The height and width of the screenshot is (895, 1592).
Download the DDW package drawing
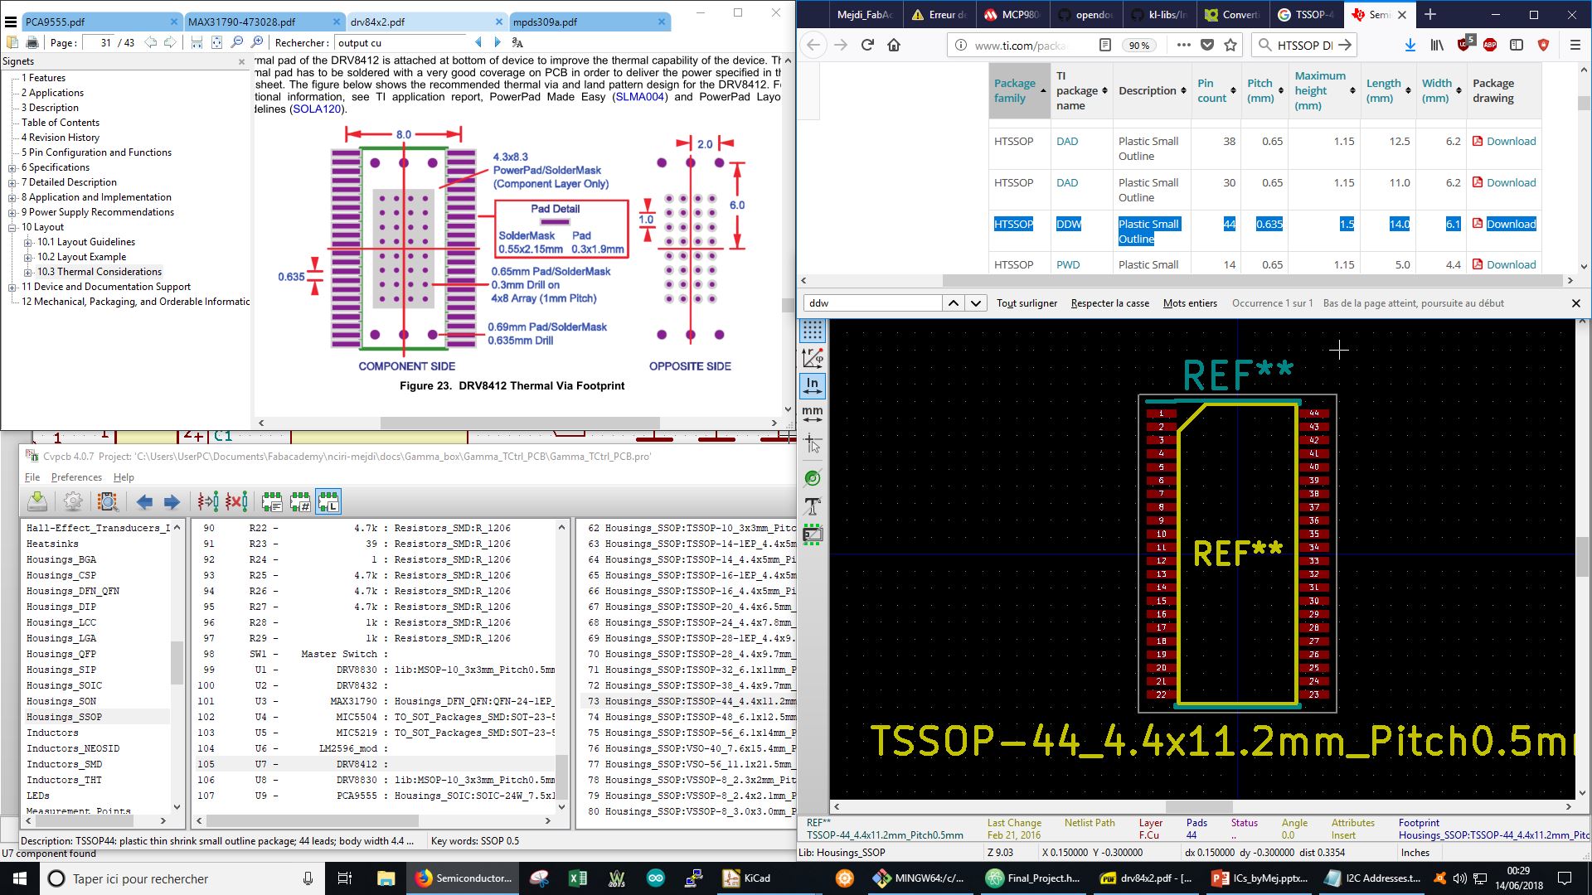pyautogui.click(x=1510, y=224)
